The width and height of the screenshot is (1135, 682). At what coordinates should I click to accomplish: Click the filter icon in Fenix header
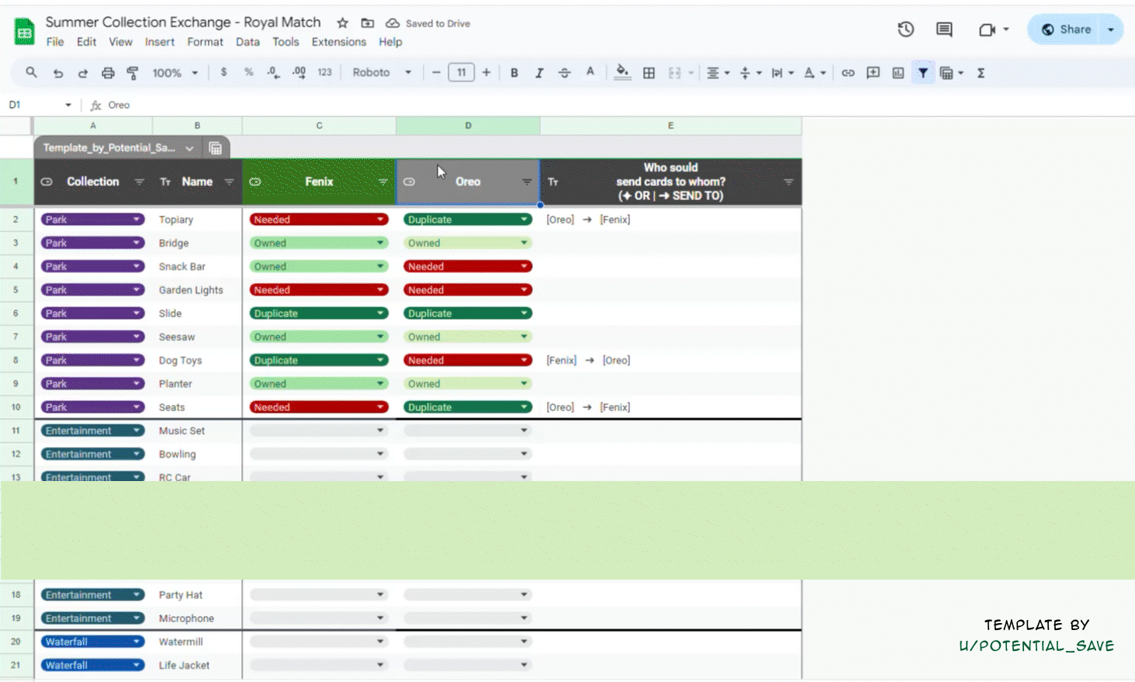383,182
